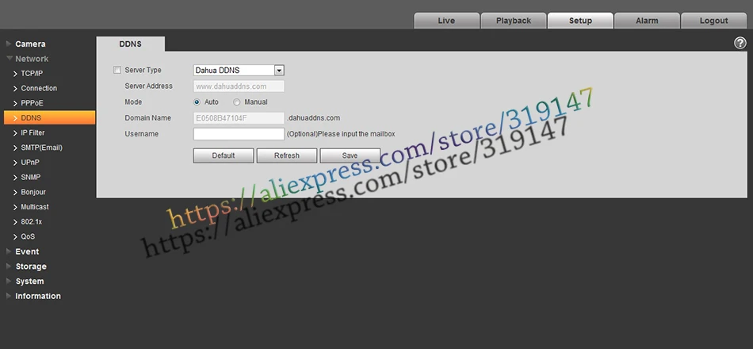Select the DDNS panel tab
753x349 pixels.
tap(131, 44)
